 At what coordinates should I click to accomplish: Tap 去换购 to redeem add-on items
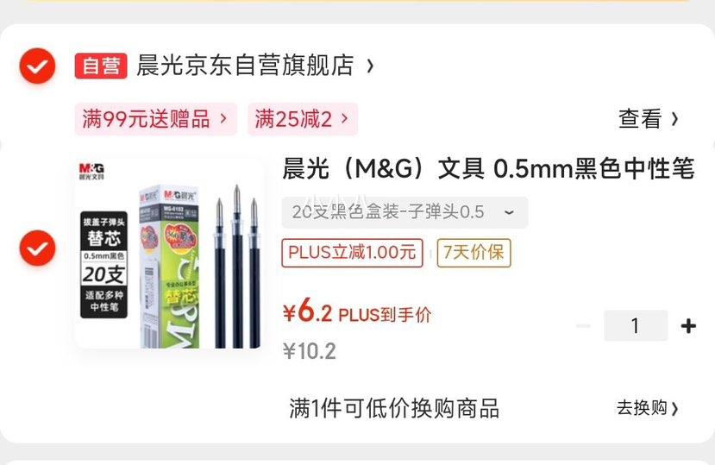click(648, 408)
